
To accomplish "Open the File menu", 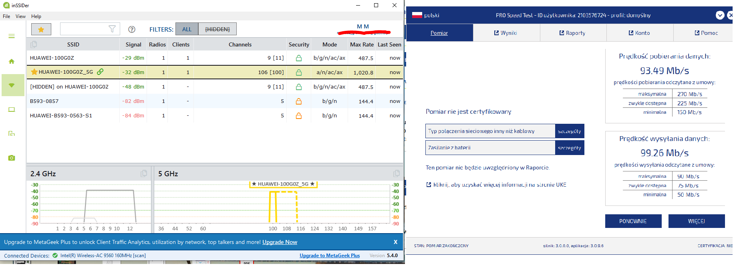I will click(x=6, y=16).
